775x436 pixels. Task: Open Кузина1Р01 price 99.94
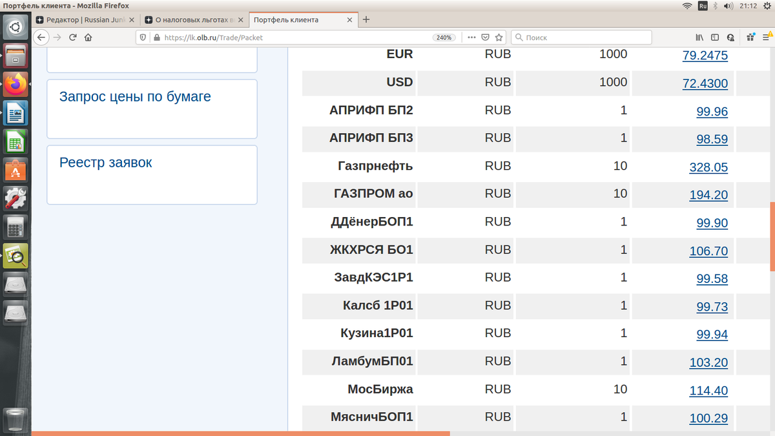[712, 335]
